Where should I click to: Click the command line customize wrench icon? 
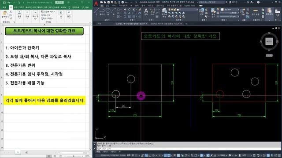[95, 148]
